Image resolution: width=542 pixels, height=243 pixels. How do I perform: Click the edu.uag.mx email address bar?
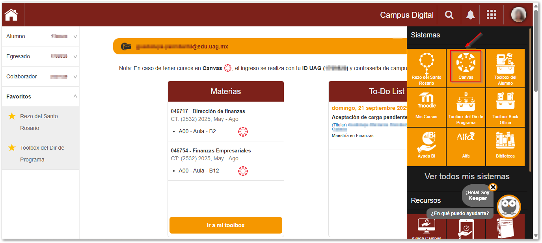260,46
